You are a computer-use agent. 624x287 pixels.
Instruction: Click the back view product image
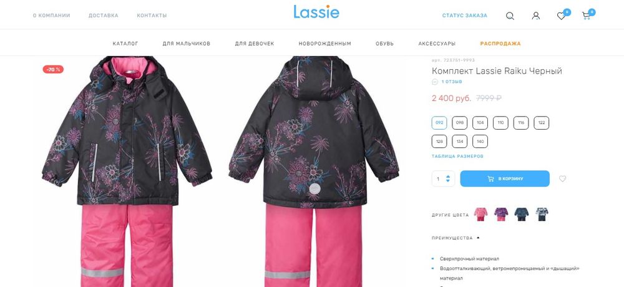pos(314,171)
